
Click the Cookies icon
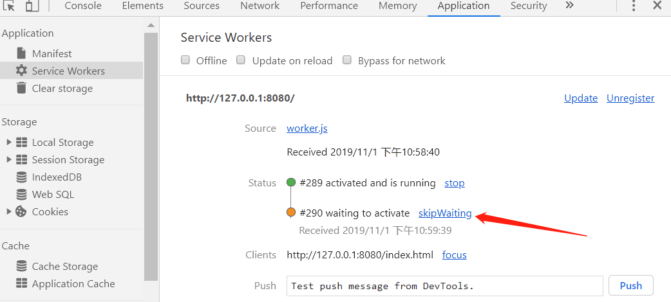21,211
